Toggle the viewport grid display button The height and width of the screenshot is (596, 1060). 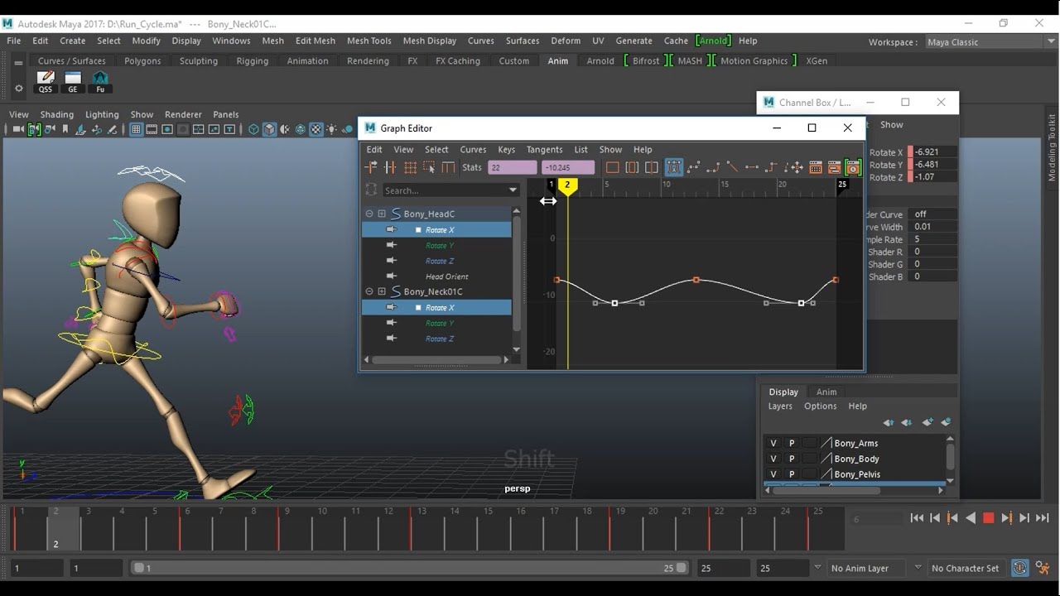click(x=136, y=129)
